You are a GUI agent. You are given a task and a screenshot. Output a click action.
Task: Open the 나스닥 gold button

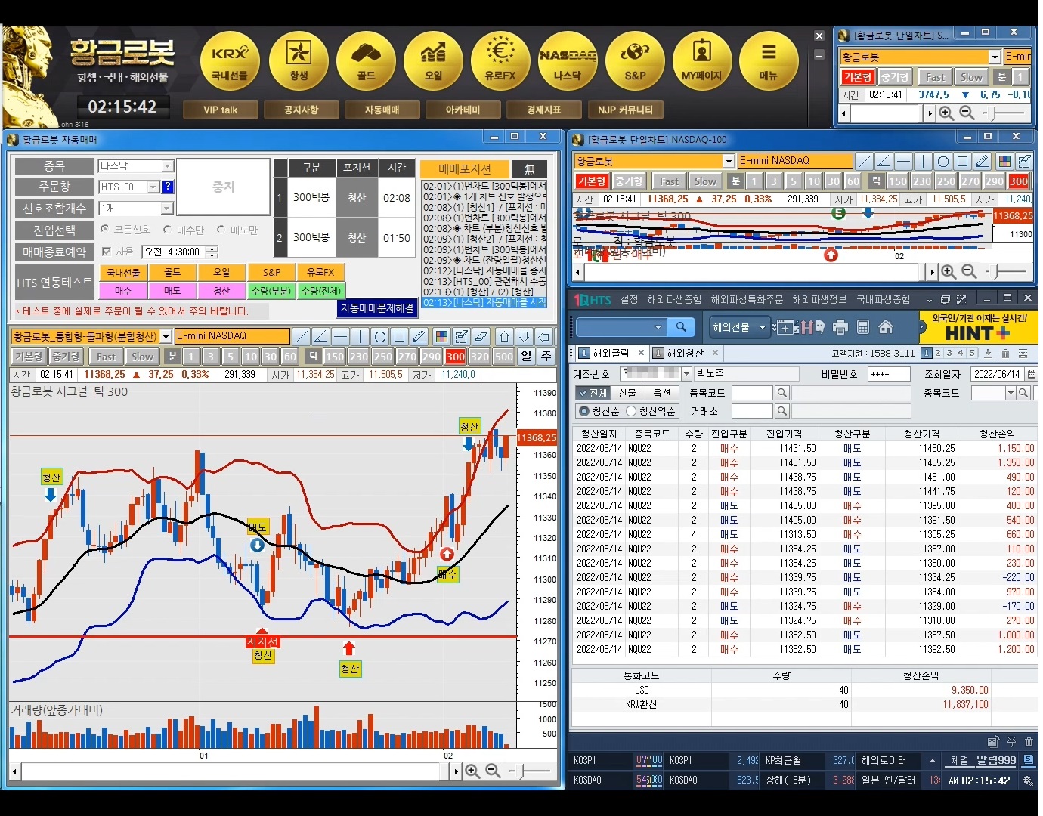[568, 62]
